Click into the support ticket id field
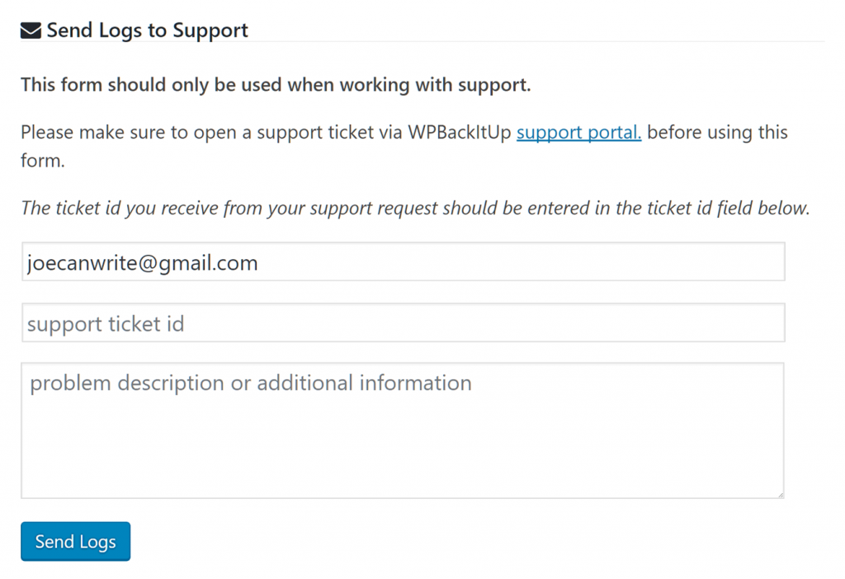This screenshot has height=579, width=845. 403,322
